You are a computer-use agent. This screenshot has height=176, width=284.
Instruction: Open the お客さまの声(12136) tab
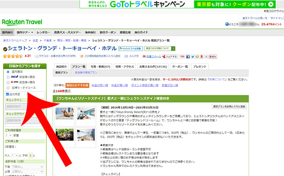pos(153,66)
